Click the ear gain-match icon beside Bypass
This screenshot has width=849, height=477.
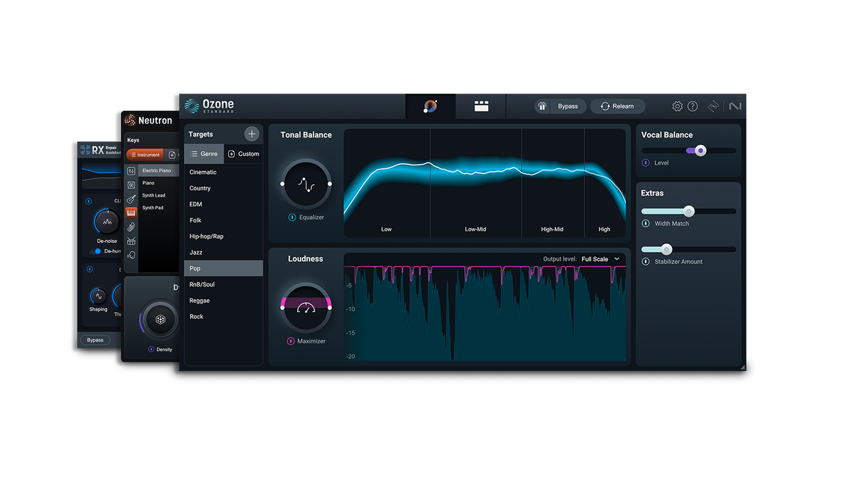click(x=542, y=106)
